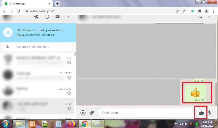Open Calculator from the taskbar
The width and height of the screenshot is (218, 128).
coord(58,124)
